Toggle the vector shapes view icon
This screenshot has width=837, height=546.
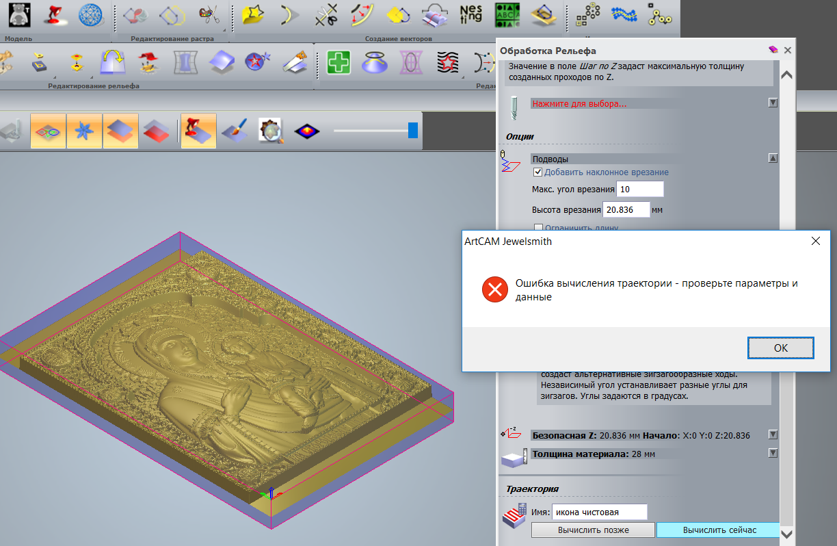point(49,131)
